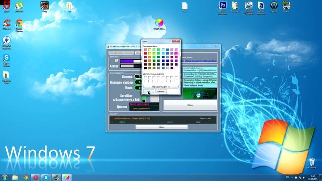This screenshot has height=181, width=322.
Task: Pick the black swatch in basic colors
Action: 145,68
